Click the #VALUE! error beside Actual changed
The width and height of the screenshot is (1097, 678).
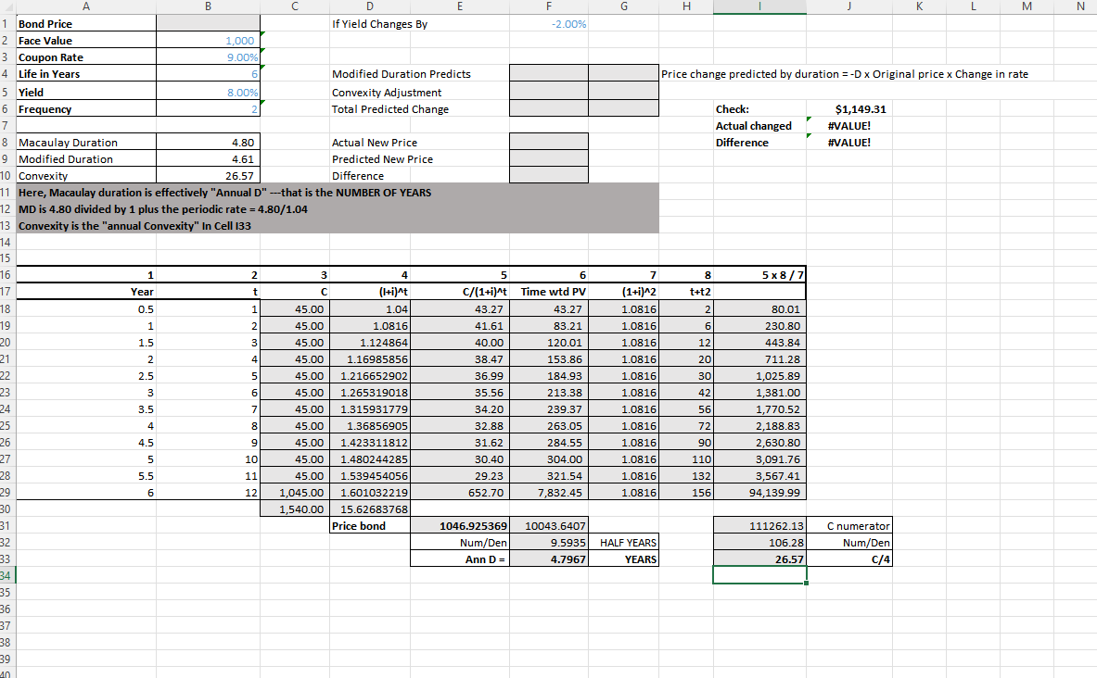point(849,125)
